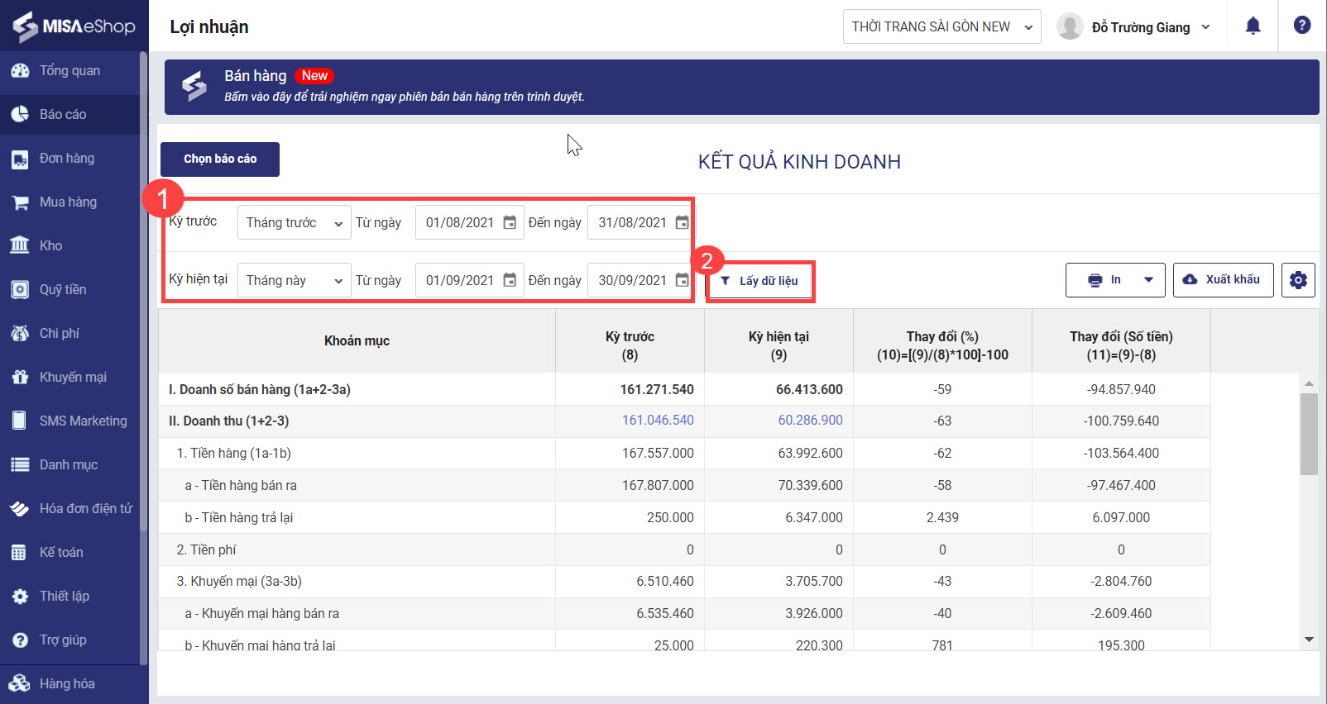
Task: Open calendar for current period start date
Action: [510, 280]
